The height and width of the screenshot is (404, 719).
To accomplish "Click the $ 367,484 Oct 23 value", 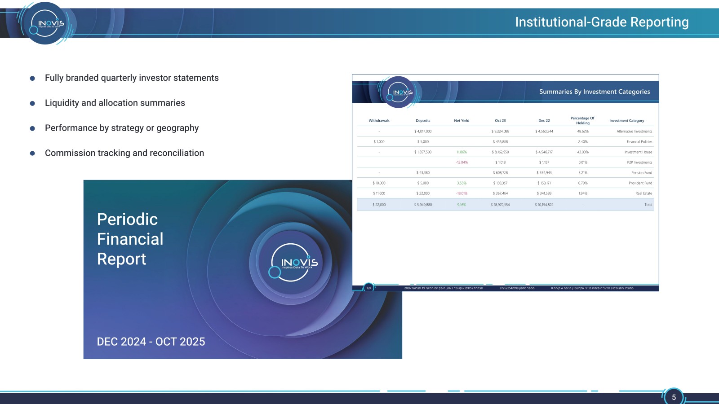I will (500, 193).
